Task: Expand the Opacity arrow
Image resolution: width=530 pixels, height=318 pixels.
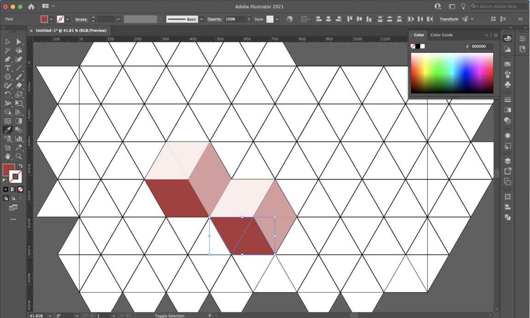Action: click(249, 19)
